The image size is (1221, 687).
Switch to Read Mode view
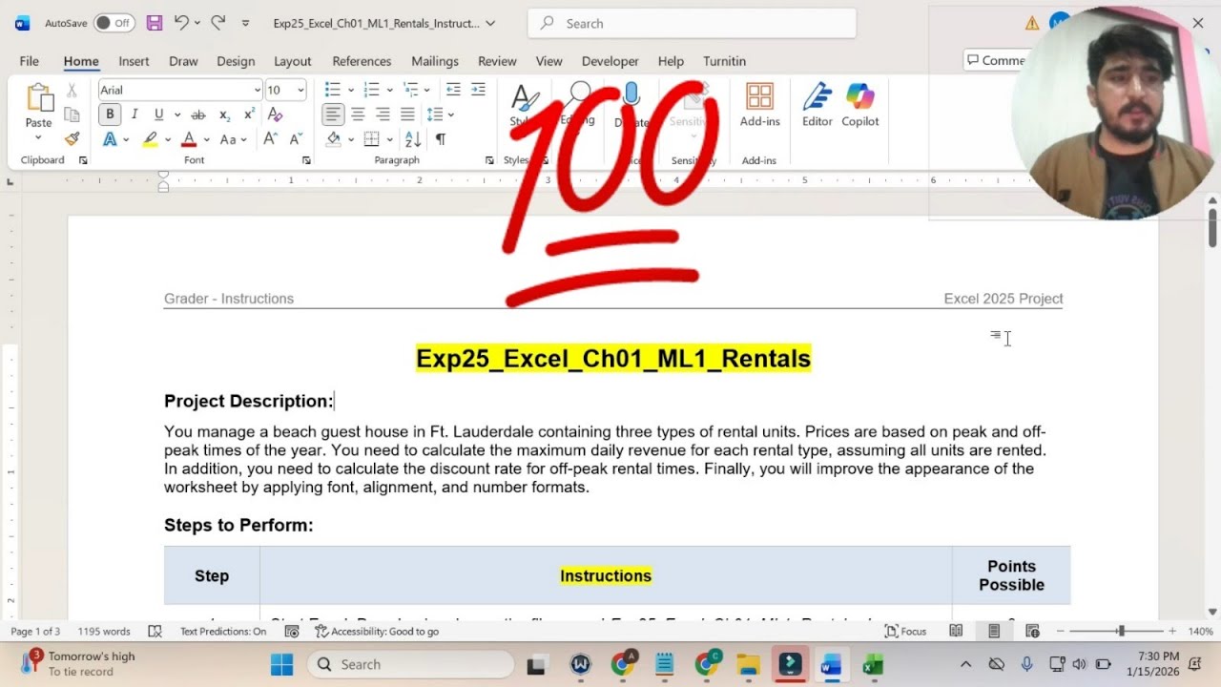pyautogui.click(x=956, y=632)
